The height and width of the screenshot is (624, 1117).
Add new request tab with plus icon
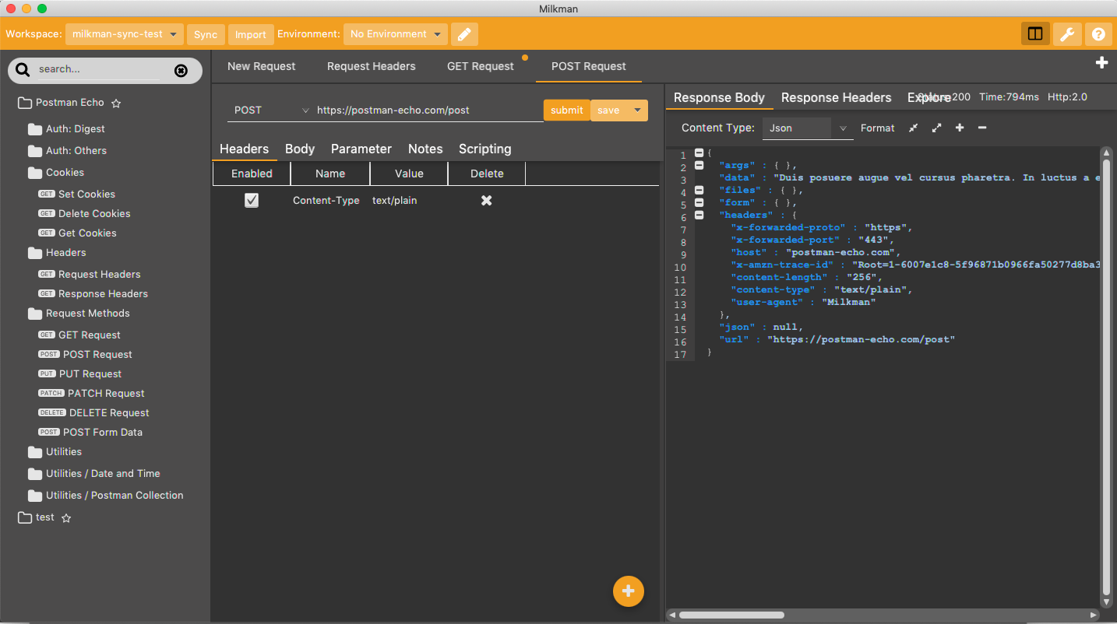pos(1101,63)
